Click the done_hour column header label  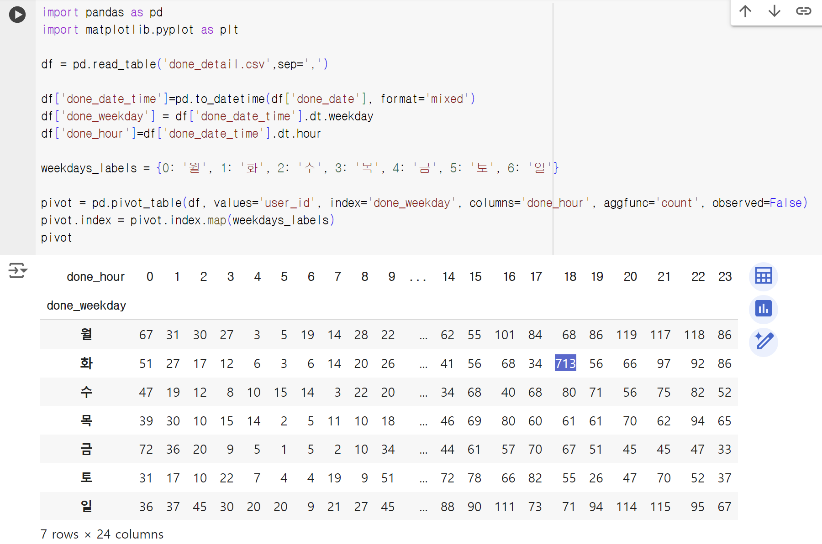coord(95,277)
